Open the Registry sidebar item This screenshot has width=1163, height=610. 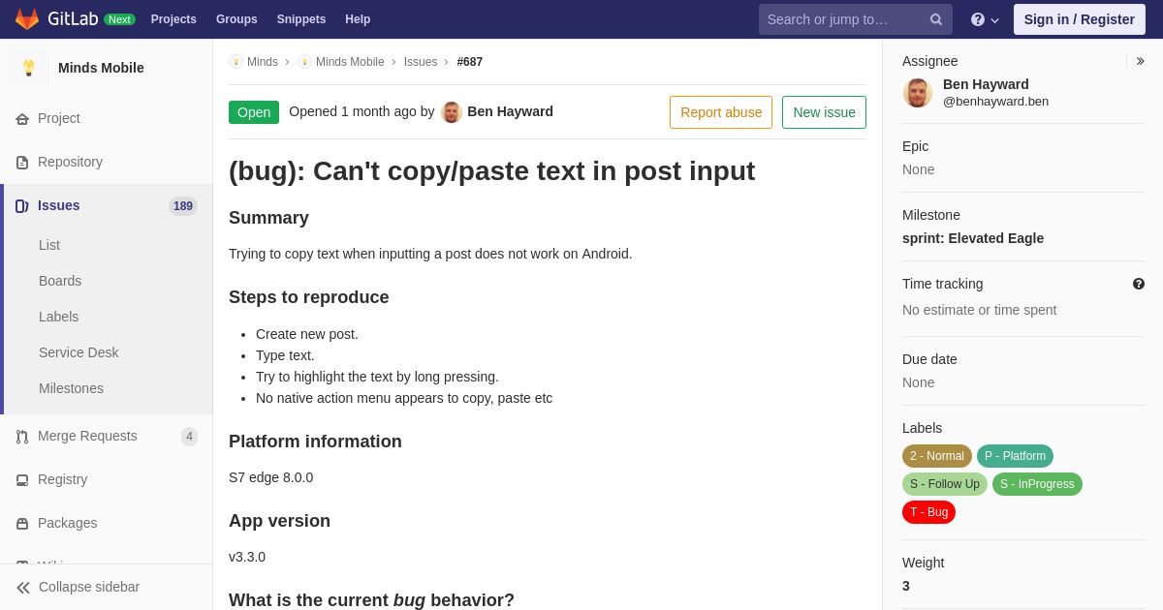click(x=107, y=479)
